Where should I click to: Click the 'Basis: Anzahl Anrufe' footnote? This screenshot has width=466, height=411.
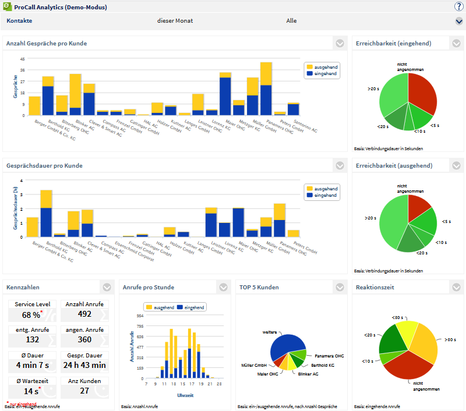(x=139, y=406)
